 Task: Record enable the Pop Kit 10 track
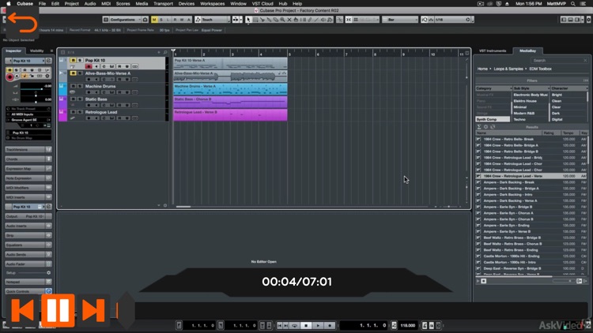click(x=89, y=66)
